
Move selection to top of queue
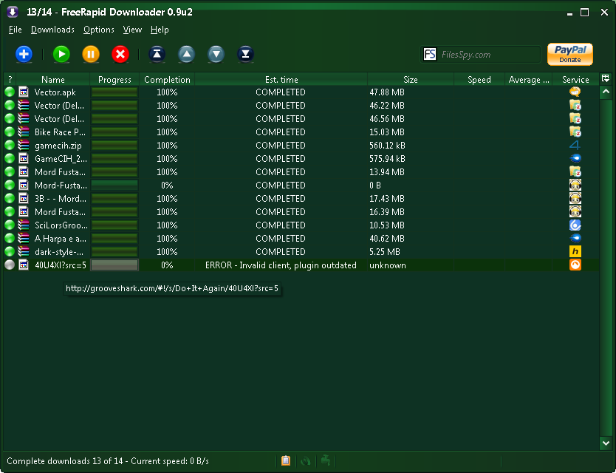[x=157, y=54]
